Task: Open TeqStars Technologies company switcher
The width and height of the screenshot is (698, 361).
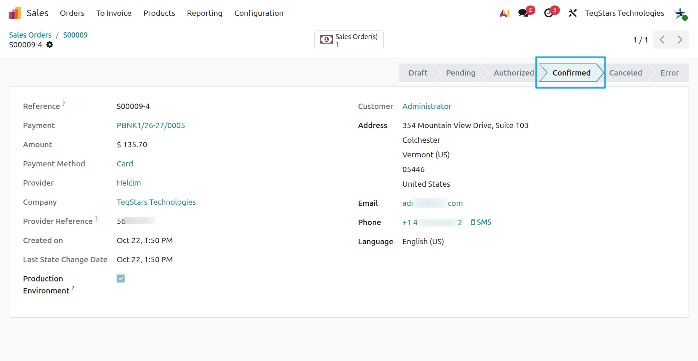Action: click(624, 13)
